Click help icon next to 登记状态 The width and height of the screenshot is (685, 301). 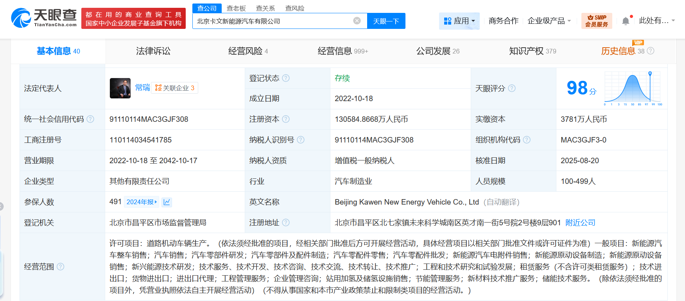[x=286, y=78]
